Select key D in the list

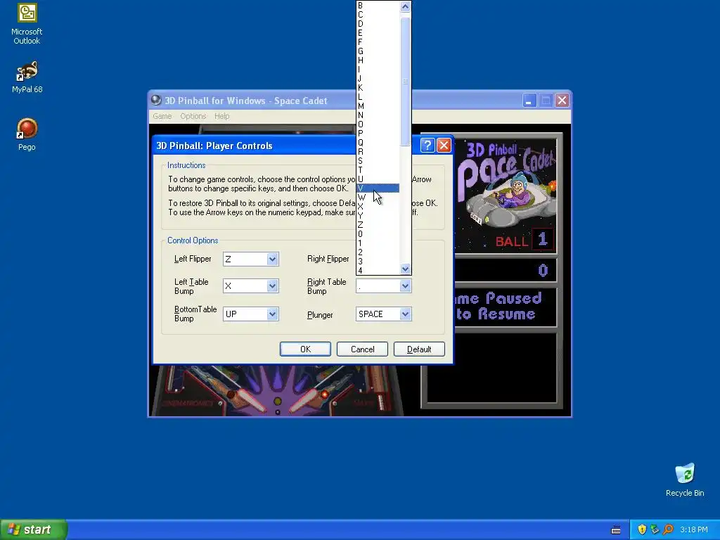pyautogui.click(x=378, y=24)
